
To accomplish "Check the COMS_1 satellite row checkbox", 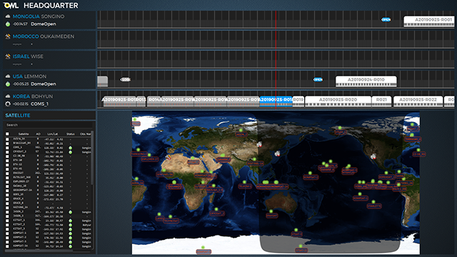I will [x=7, y=148].
